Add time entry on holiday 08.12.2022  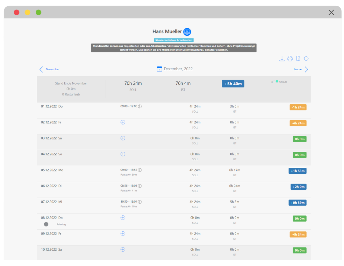[123, 218]
